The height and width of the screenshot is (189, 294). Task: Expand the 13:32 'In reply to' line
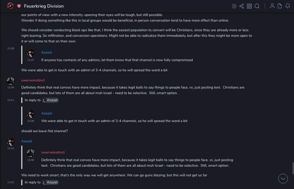[x=33, y=182]
